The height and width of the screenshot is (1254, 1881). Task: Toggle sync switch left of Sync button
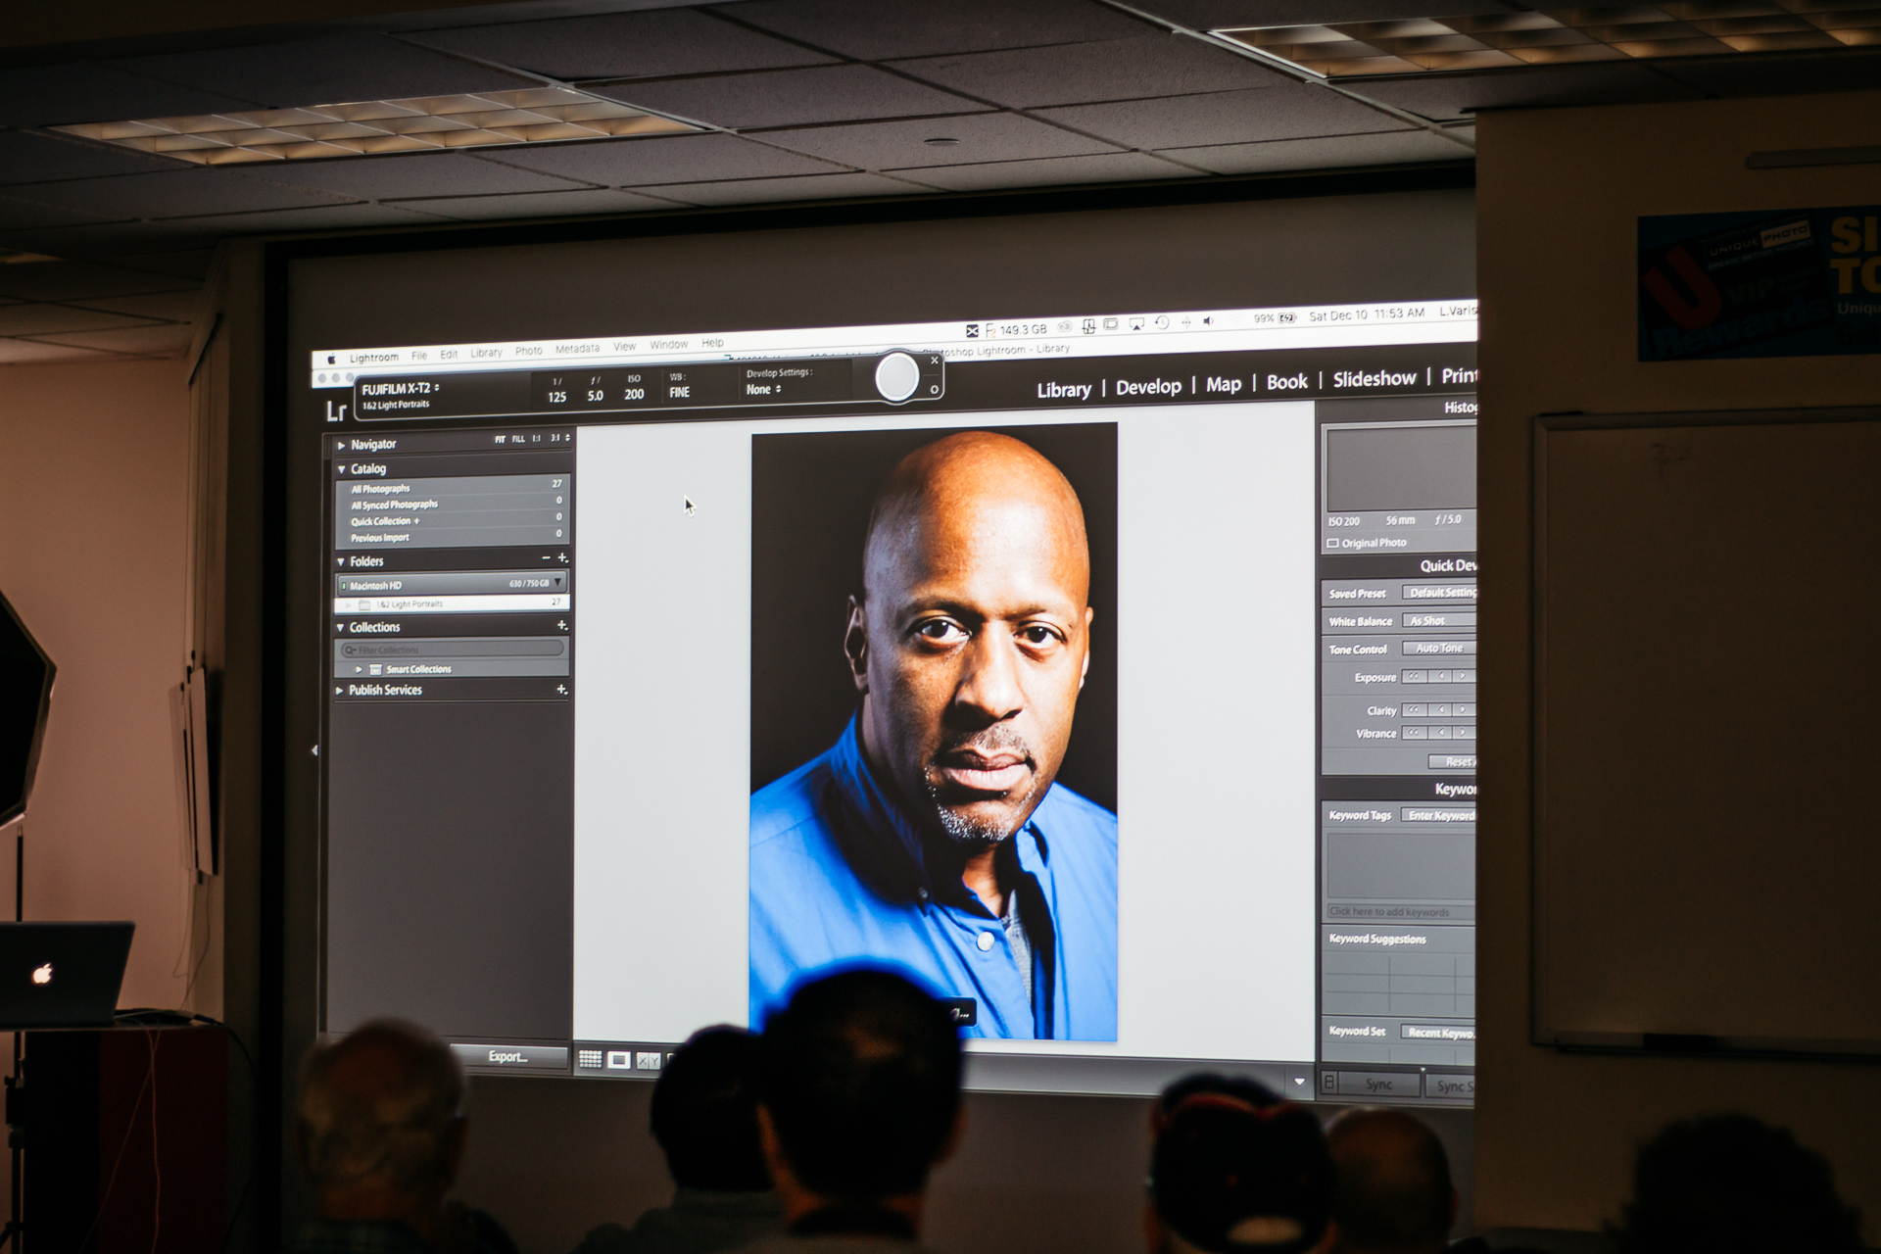click(x=1329, y=1083)
